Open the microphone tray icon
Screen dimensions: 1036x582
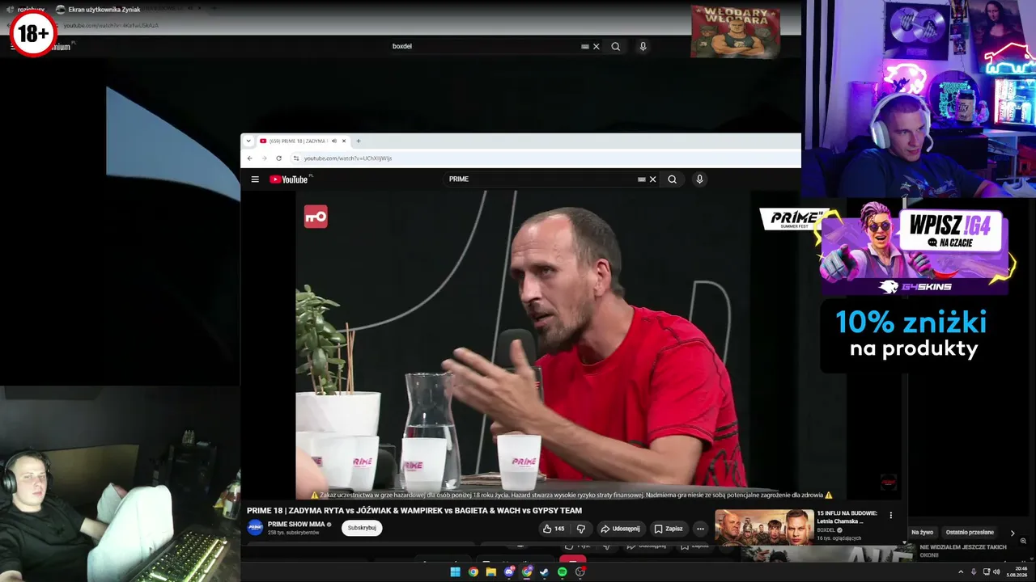point(974,572)
